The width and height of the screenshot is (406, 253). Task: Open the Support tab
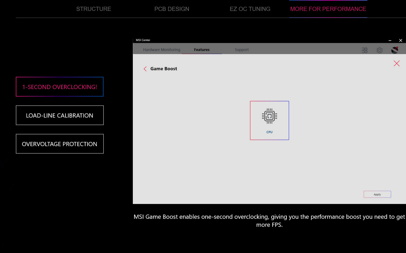242,50
